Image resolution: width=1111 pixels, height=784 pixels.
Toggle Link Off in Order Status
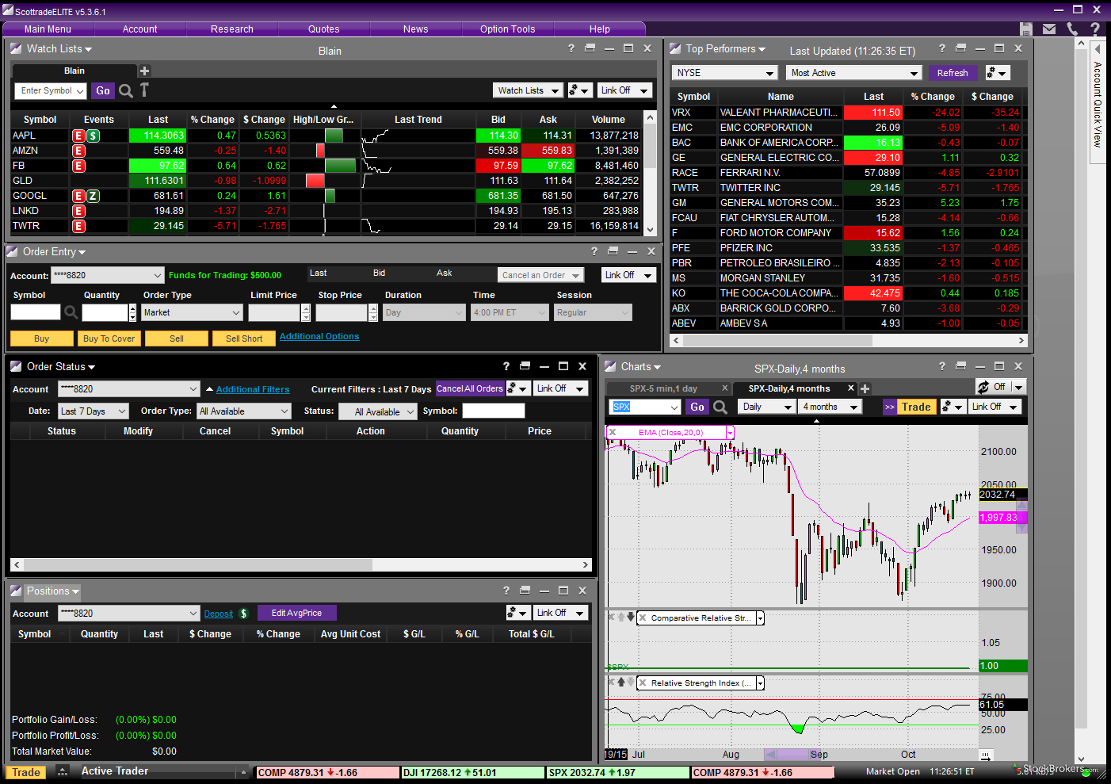click(x=560, y=388)
